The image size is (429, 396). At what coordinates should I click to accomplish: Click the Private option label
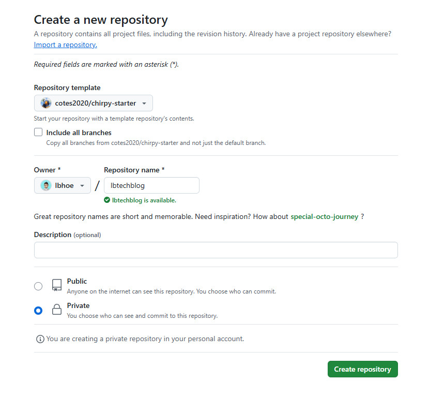click(x=78, y=305)
